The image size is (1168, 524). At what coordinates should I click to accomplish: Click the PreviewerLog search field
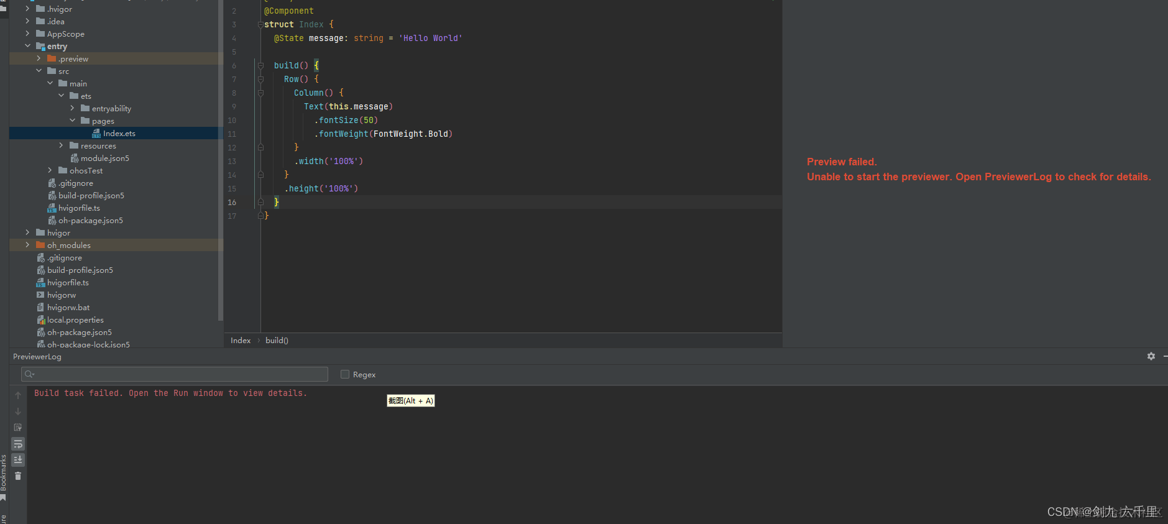coord(175,374)
